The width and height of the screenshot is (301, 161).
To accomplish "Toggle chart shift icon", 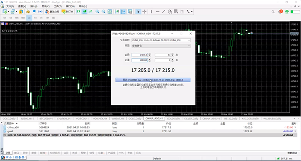I will (x=123, y=12).
